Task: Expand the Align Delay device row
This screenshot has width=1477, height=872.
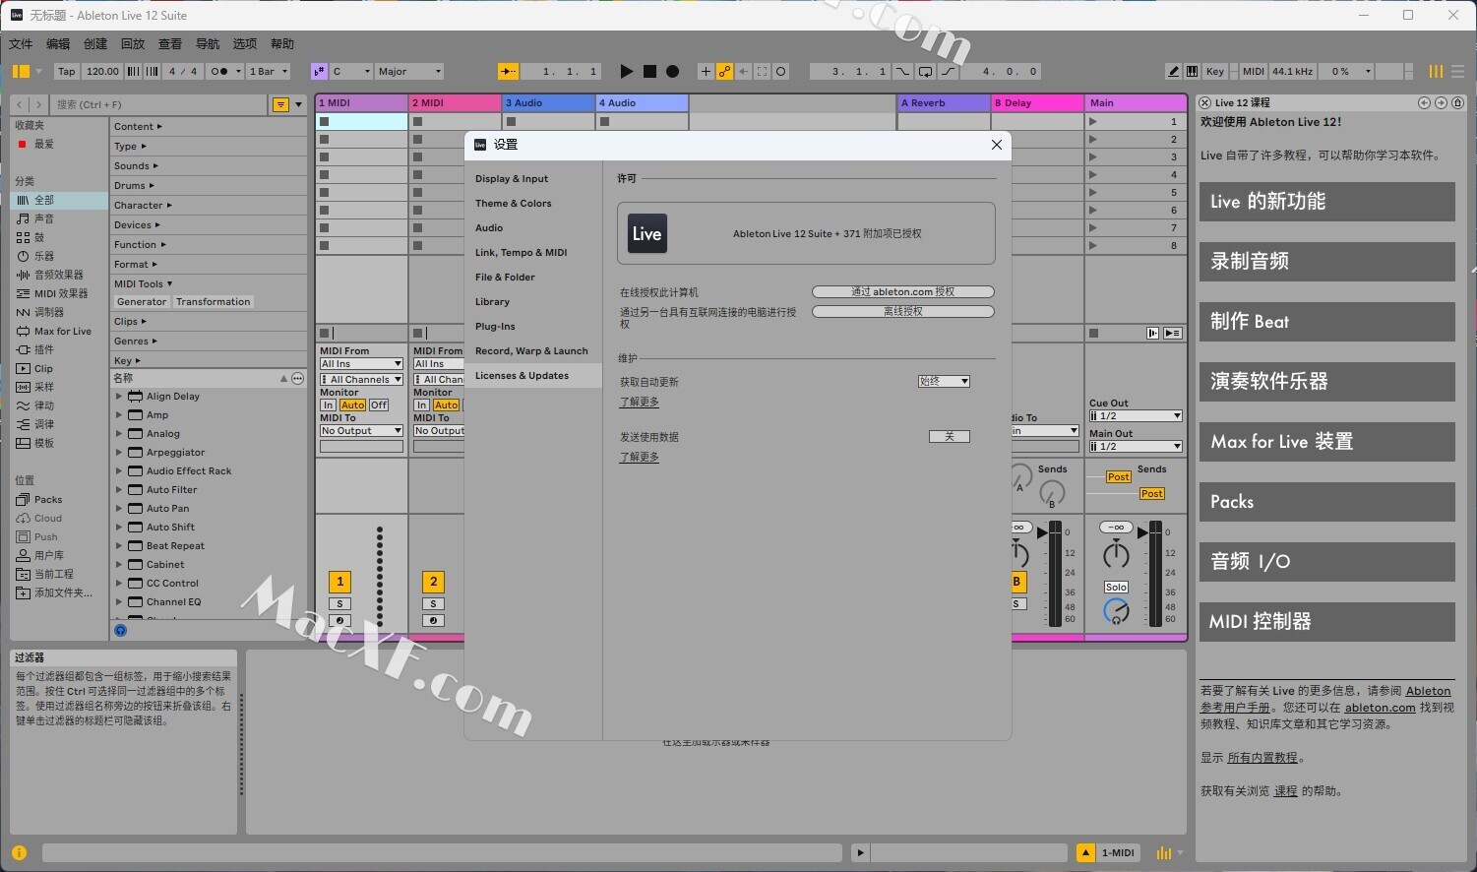Action: click(119, 396)
